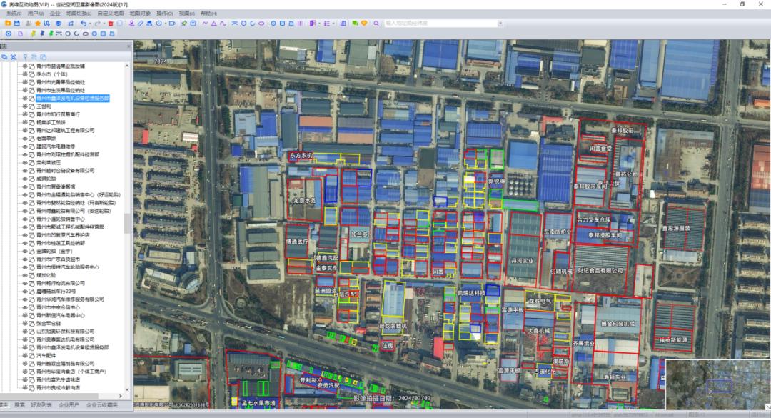
Task: Click the red delete trash icon
Action: [x=111, y=24]
